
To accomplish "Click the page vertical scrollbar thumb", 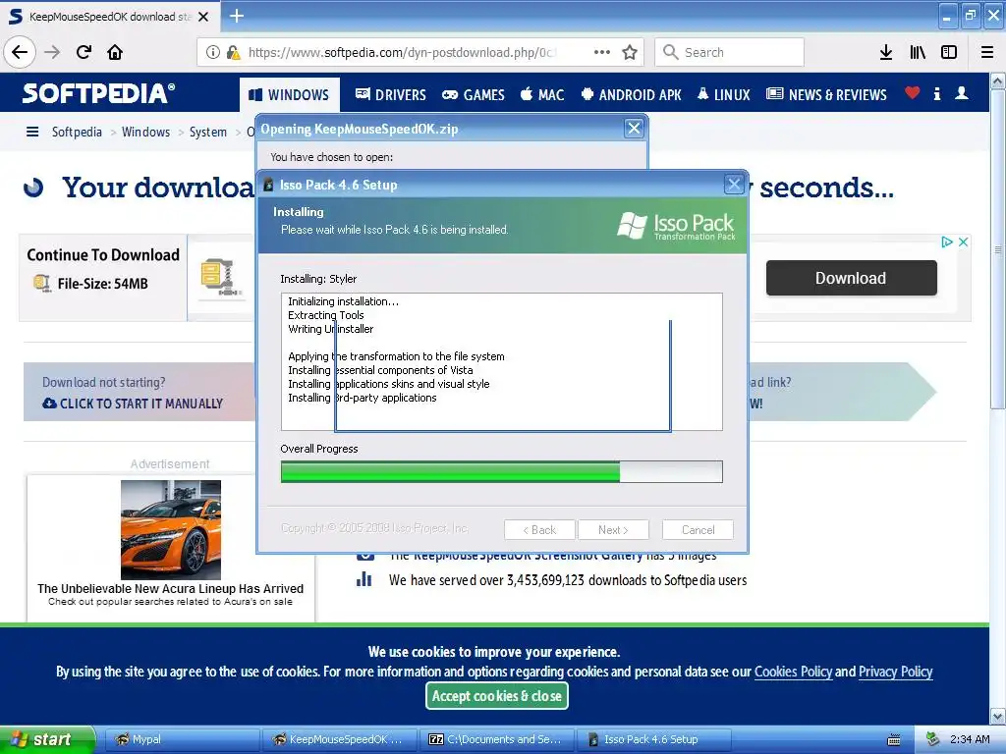I will pyautogui.click(x=998, y=248).
